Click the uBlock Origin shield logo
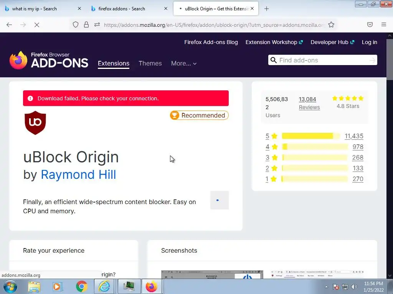This screenshot has width=393, height=294. [35, 123]
